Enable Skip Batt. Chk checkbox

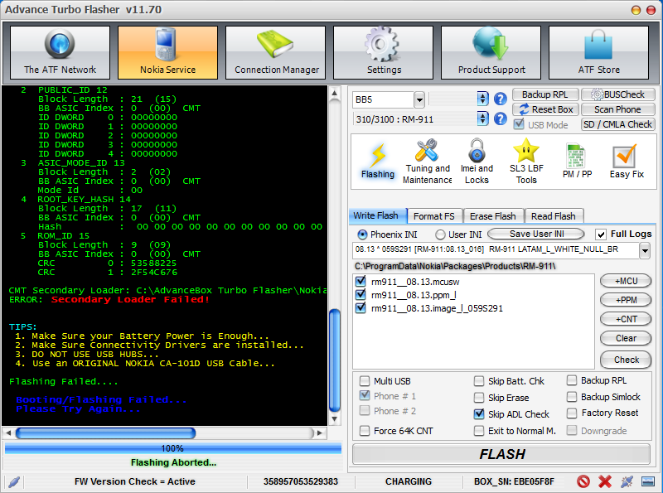tap(479, 381)
